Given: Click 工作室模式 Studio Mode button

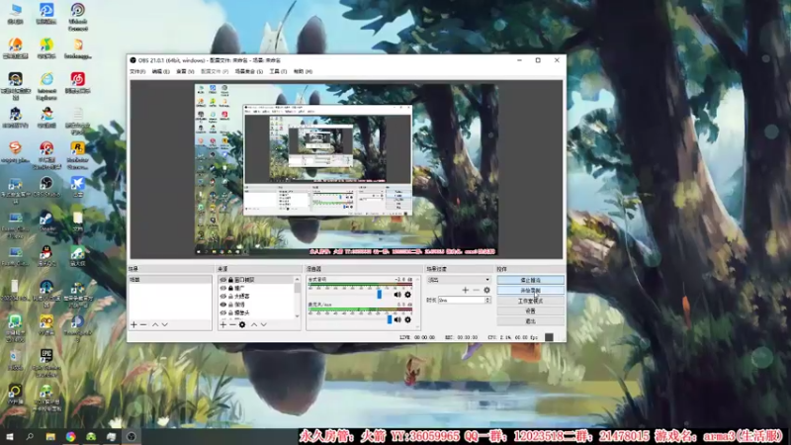Looking at the screenshot, I should [530, 301].
